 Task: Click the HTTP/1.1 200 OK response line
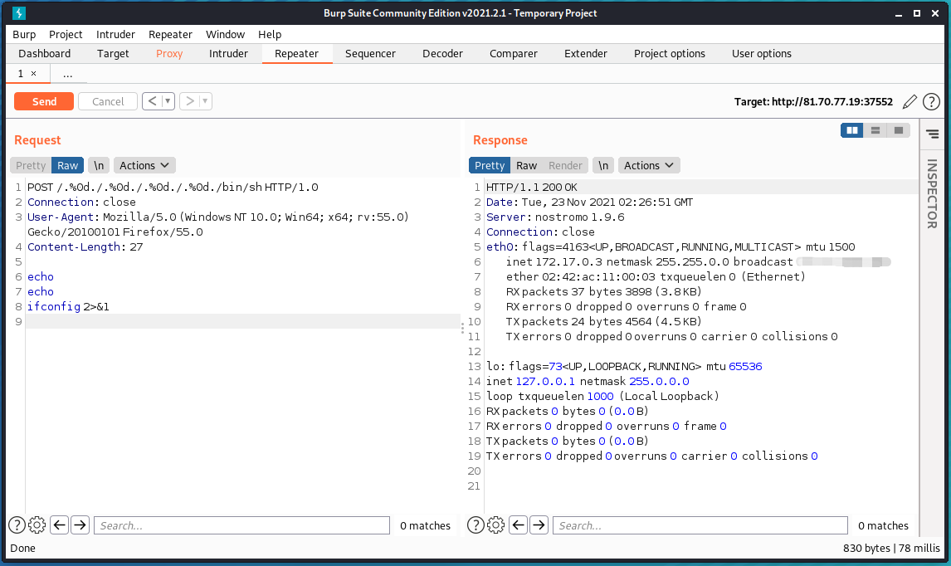click(531, 187)
